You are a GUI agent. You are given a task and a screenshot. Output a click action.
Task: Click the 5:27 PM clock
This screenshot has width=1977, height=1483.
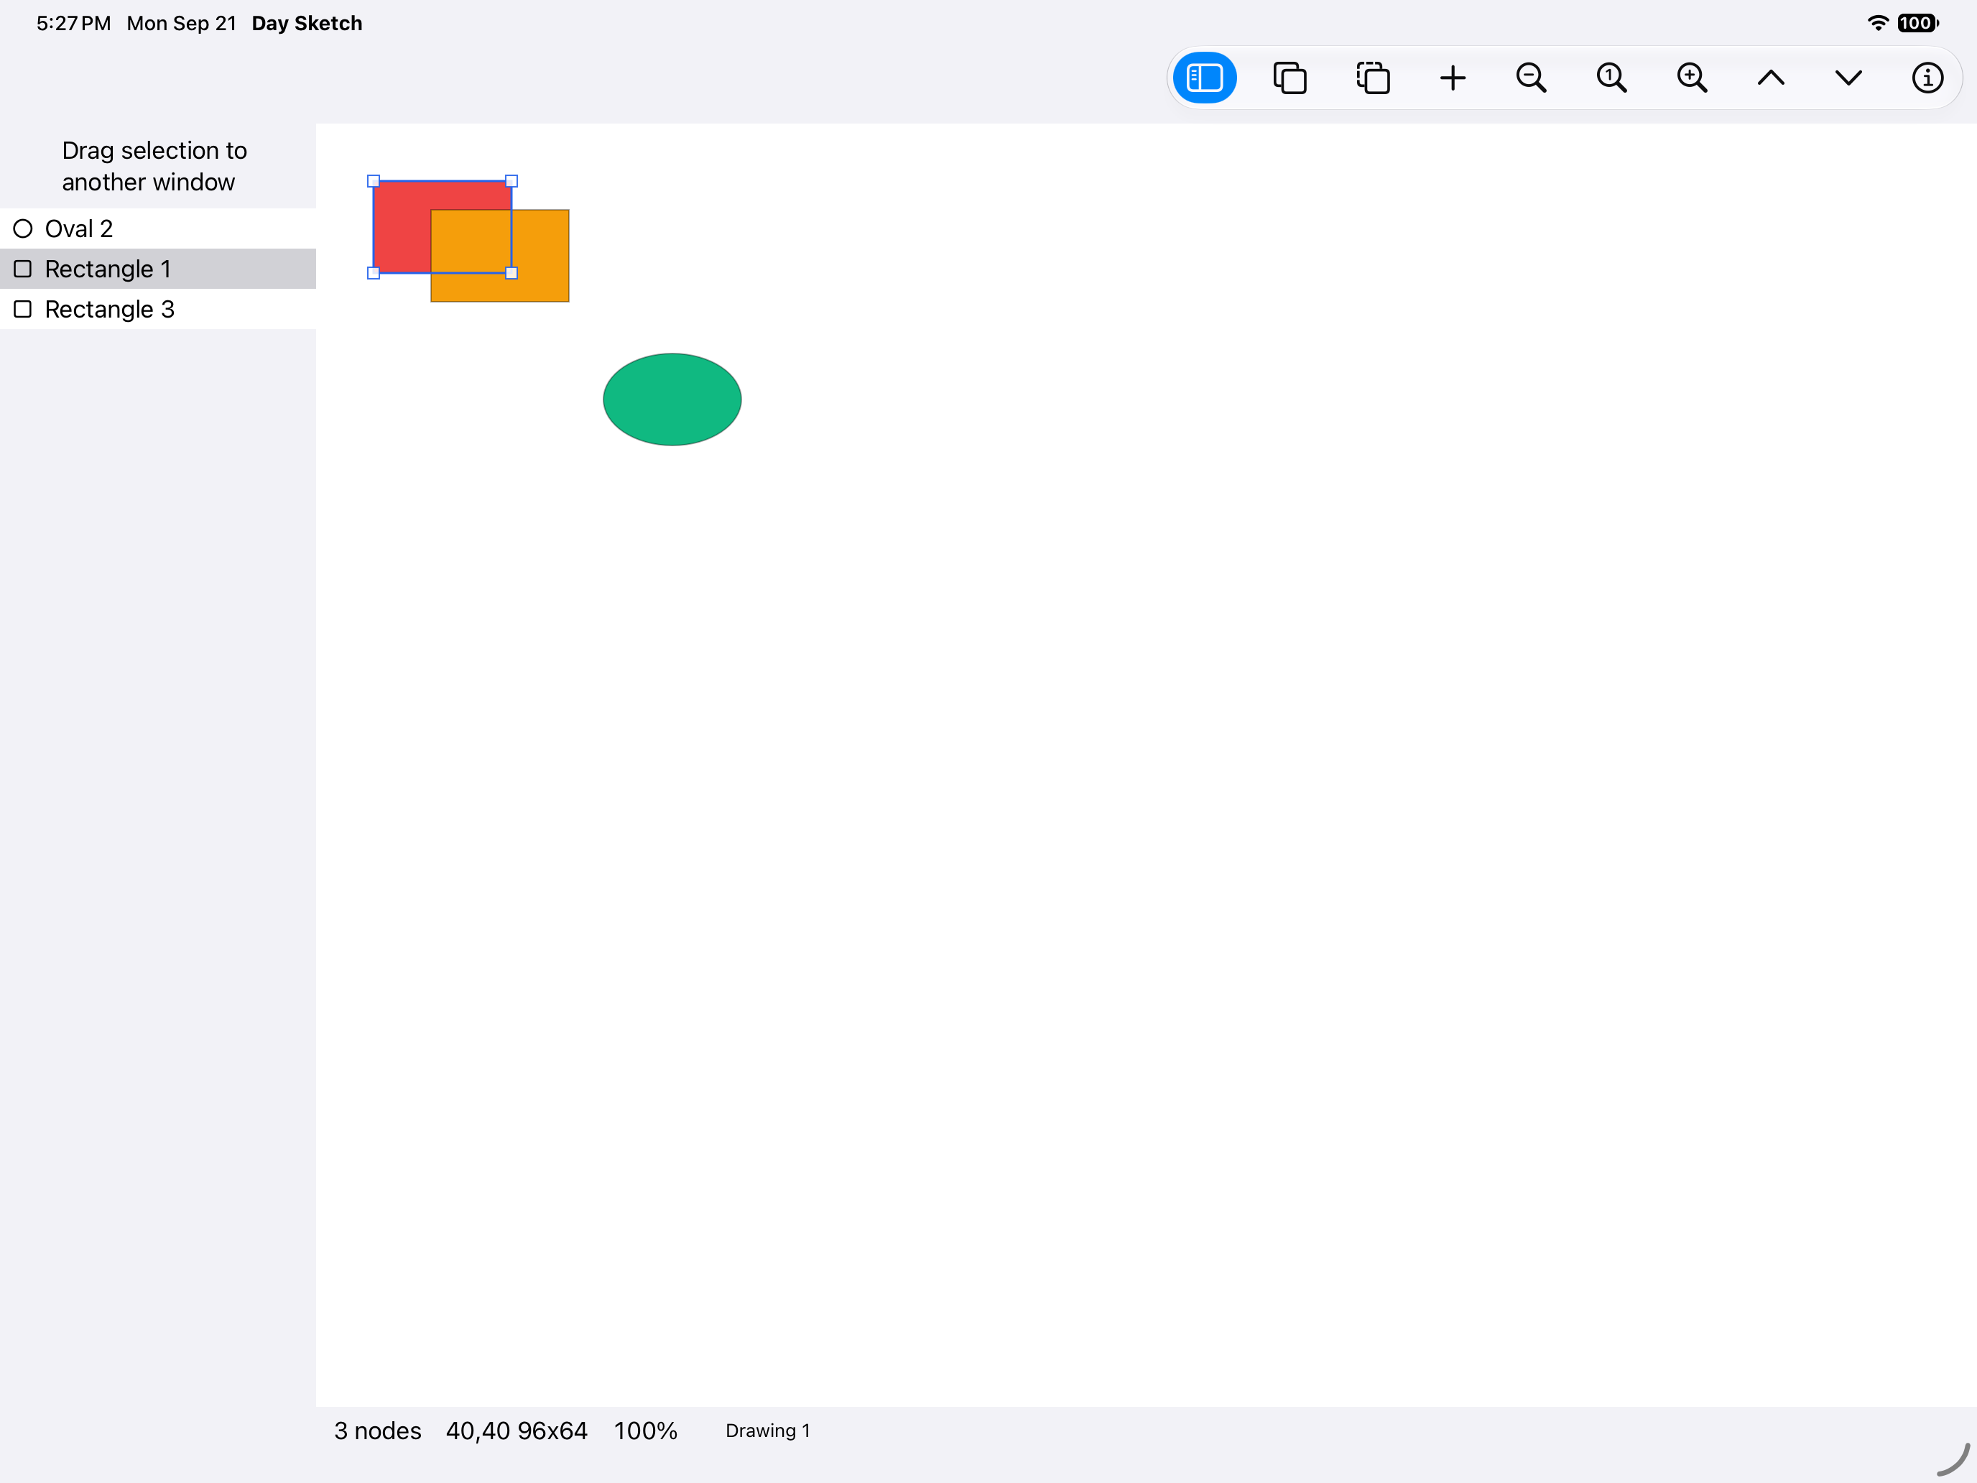pos(73,23)
